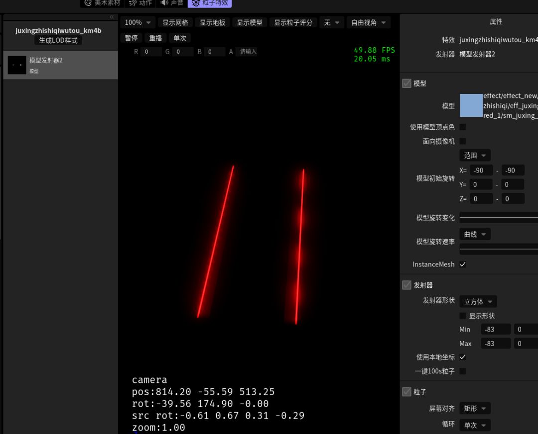Enable the 使用模型顶点色 checkbox

click(463, 127)
